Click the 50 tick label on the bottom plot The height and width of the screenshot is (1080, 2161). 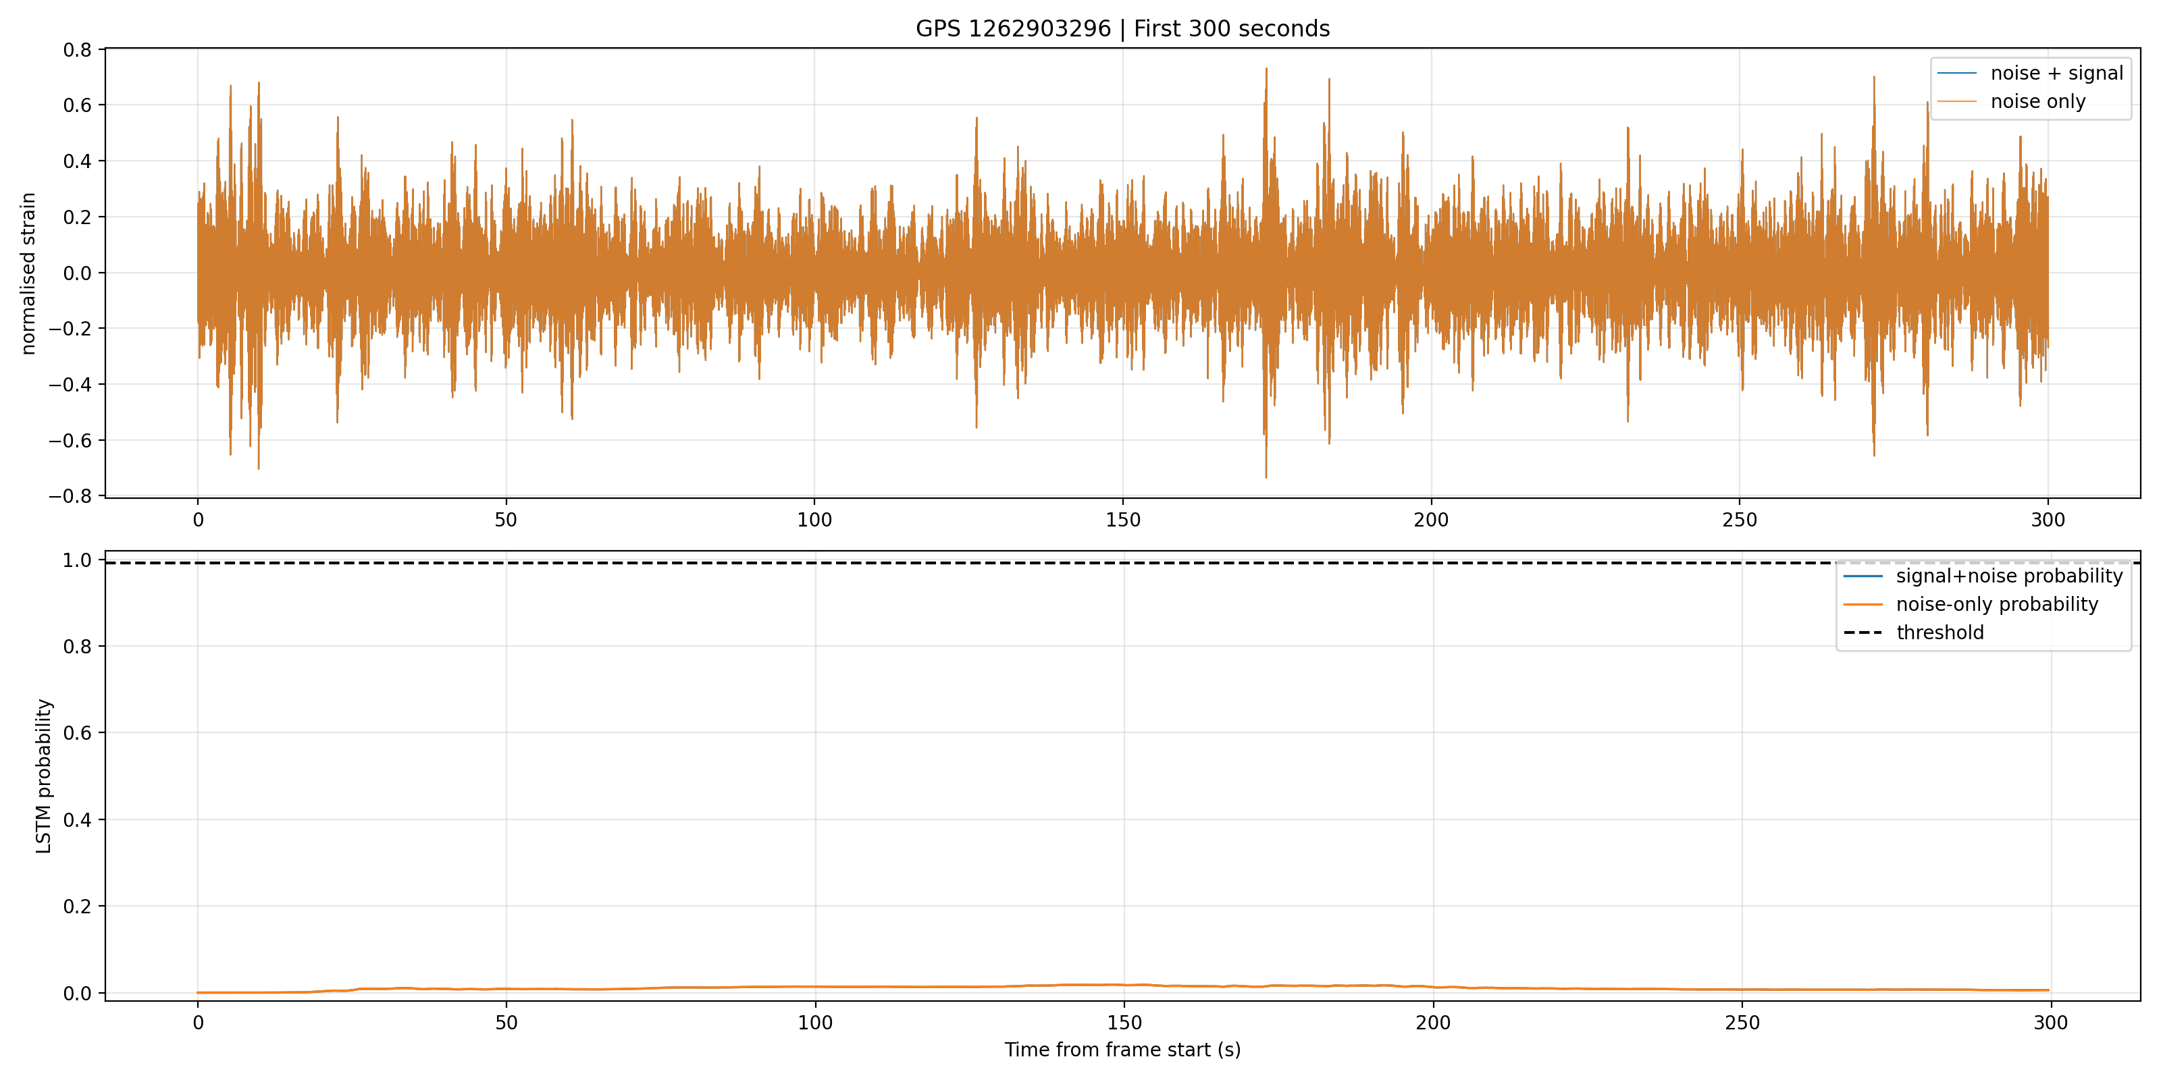pyautogui.click(x=506, y=1023)
